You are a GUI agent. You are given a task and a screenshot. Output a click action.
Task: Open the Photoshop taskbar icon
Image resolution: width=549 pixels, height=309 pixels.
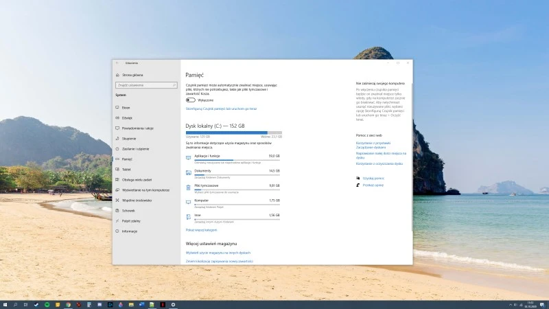point(110,305)
